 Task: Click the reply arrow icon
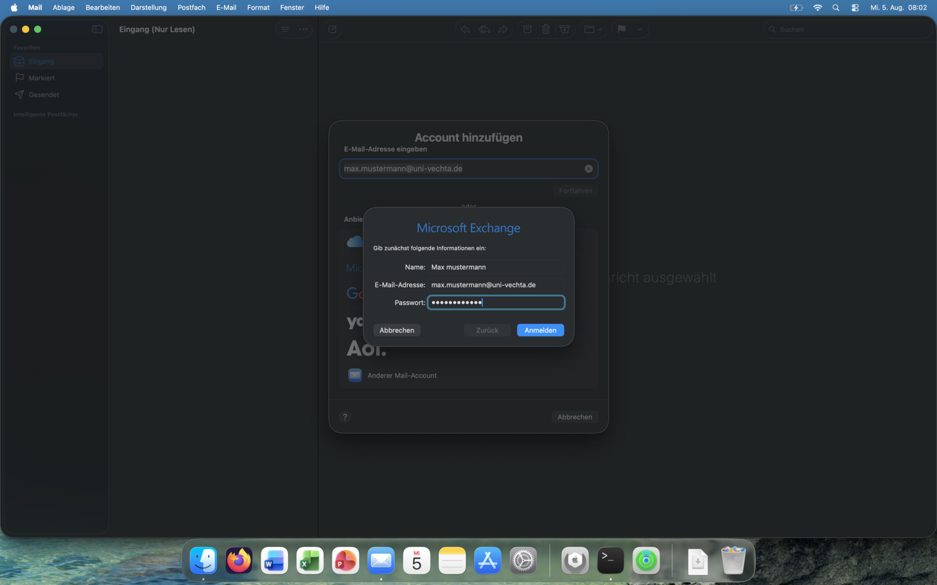[x=465, y=30]
